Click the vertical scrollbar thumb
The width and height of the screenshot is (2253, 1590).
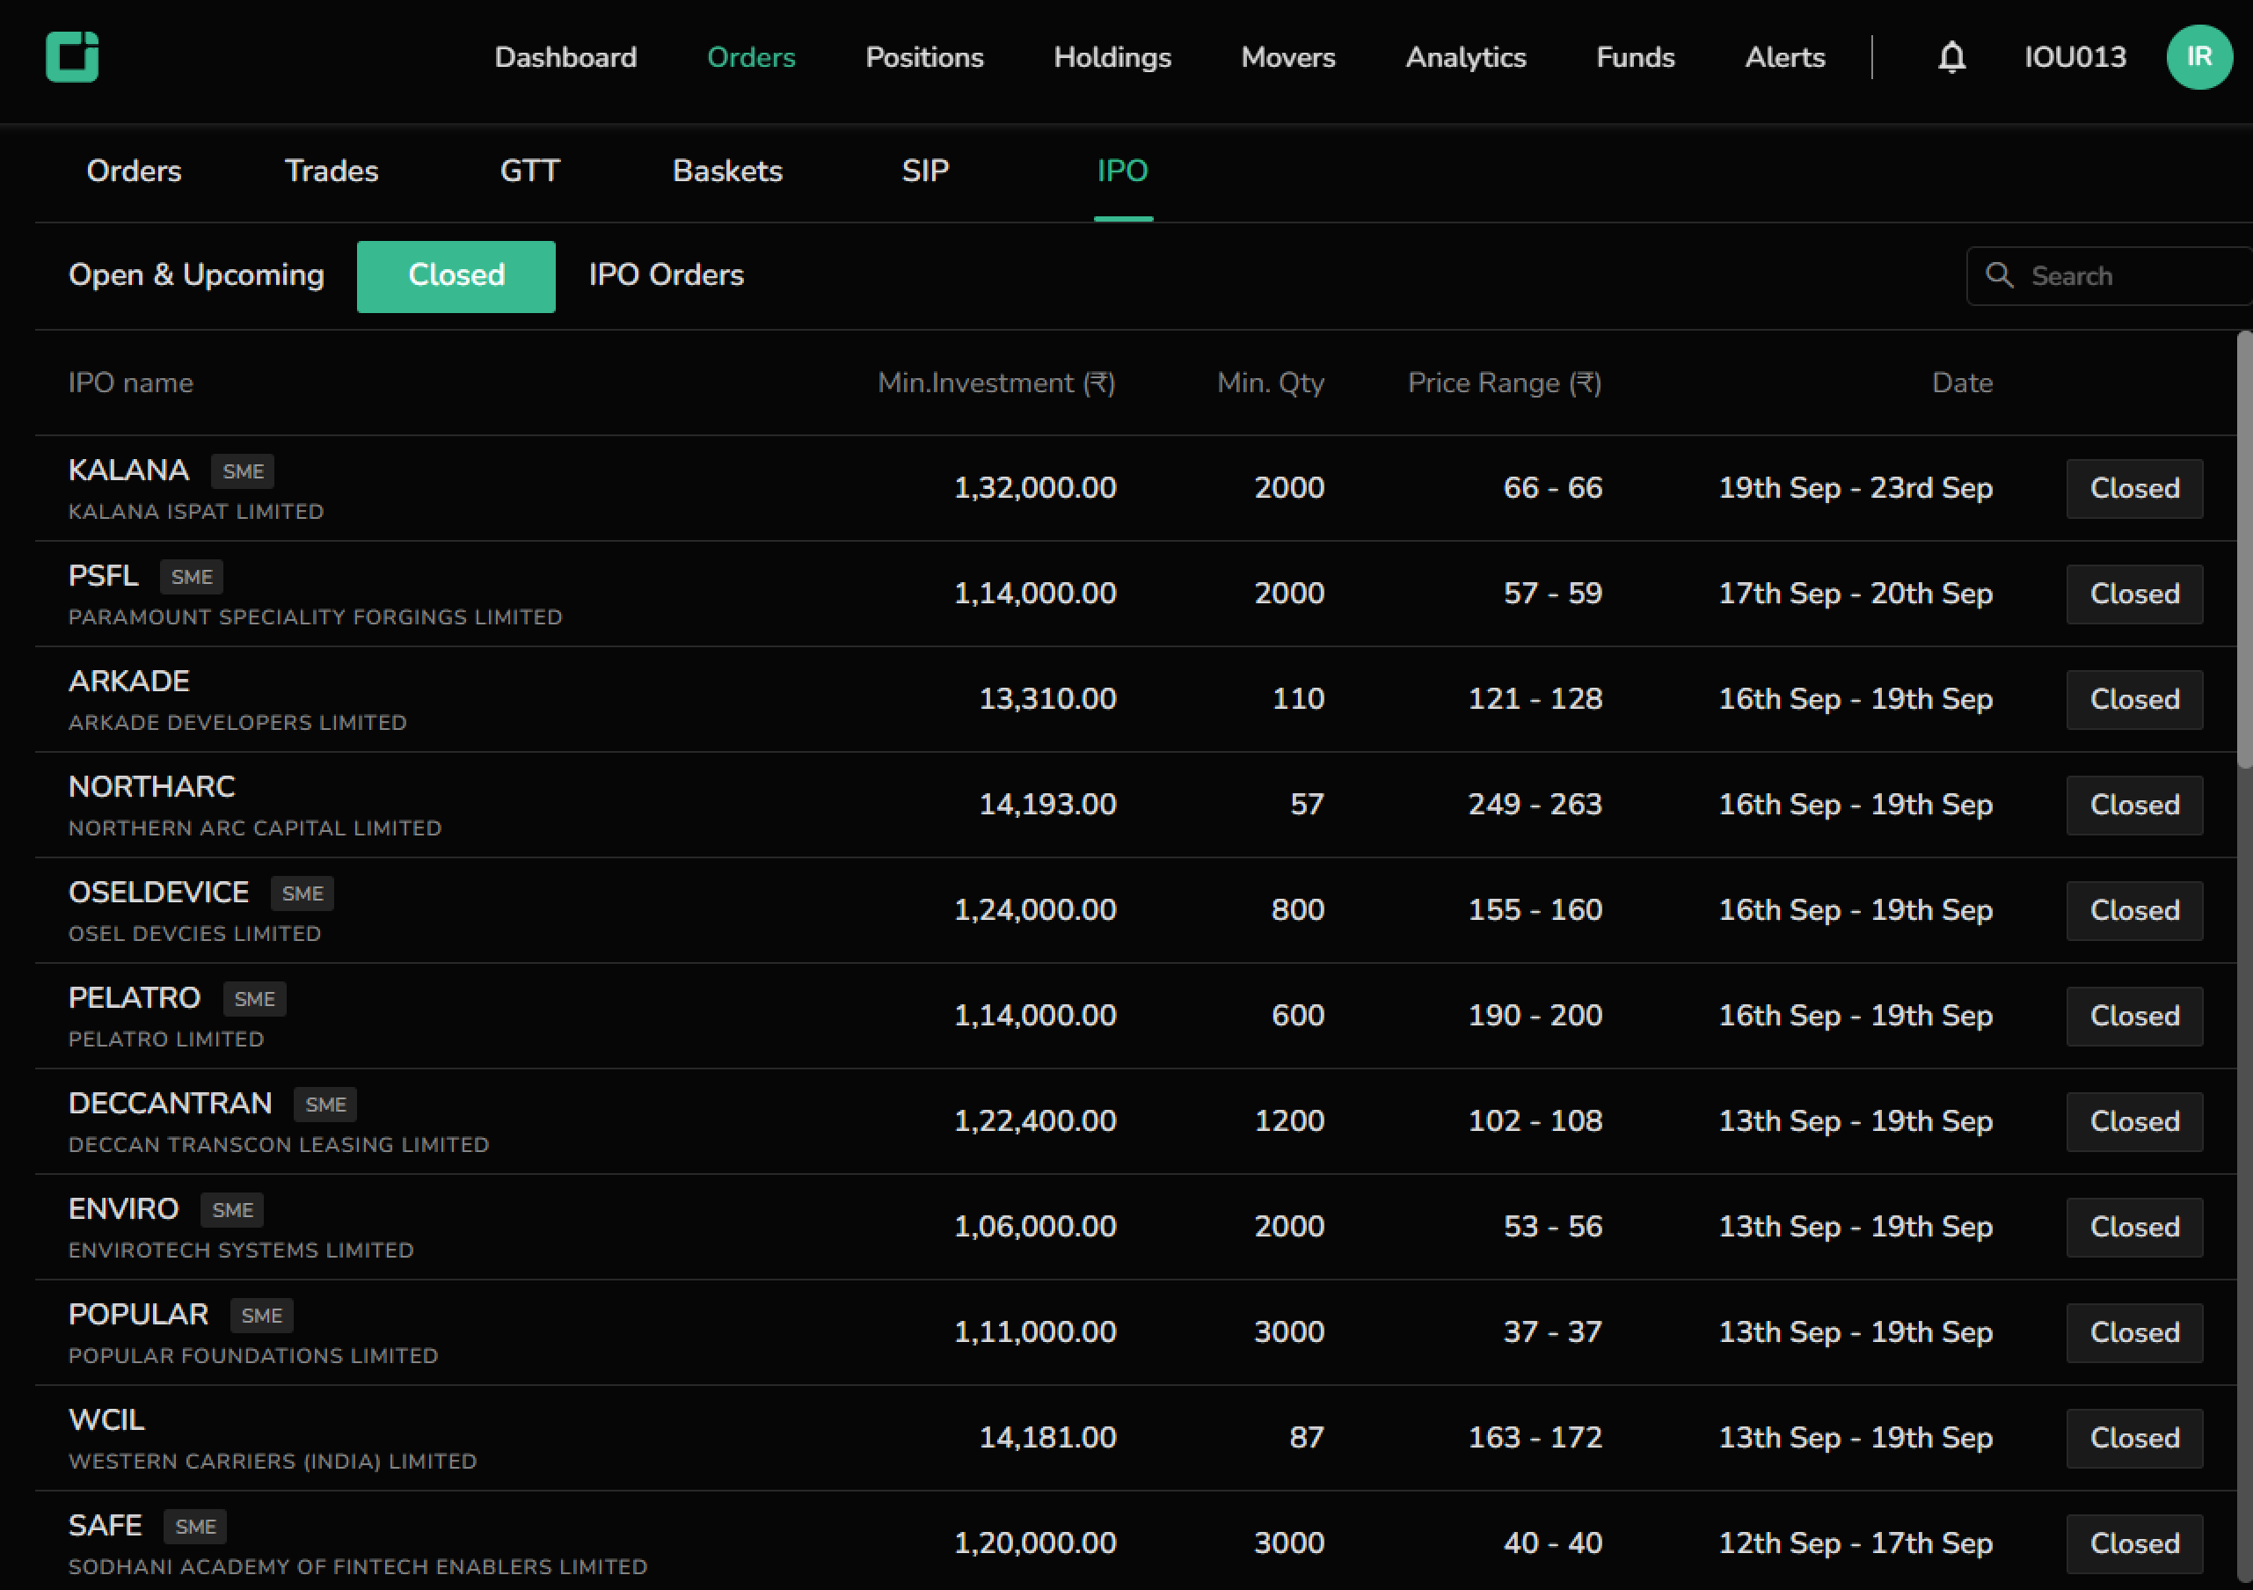pos(2244,550)
